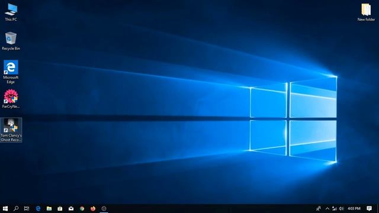Click the Show desktop sliver at the taskbar end

tap(378, 208)
